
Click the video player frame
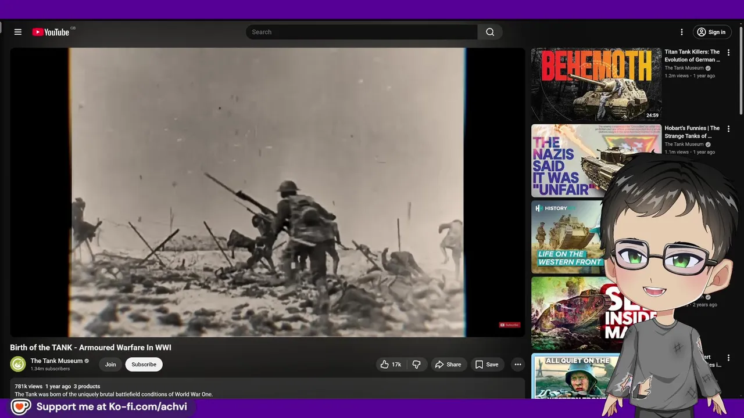pyautogui.click(x=267, y=192)
